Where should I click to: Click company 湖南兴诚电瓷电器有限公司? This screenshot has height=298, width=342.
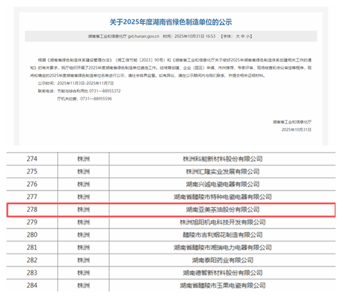point(222,184)
